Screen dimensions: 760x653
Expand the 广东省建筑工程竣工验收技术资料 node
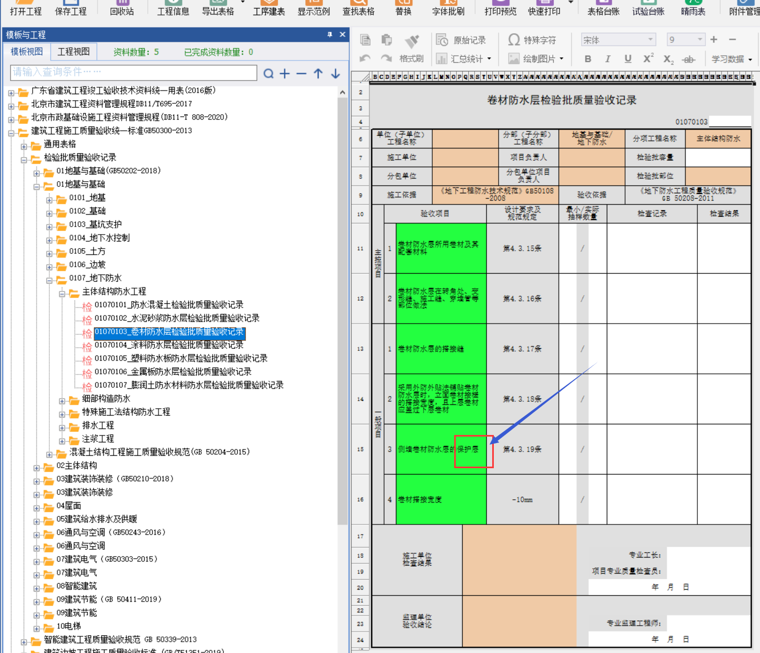(11, 93)
